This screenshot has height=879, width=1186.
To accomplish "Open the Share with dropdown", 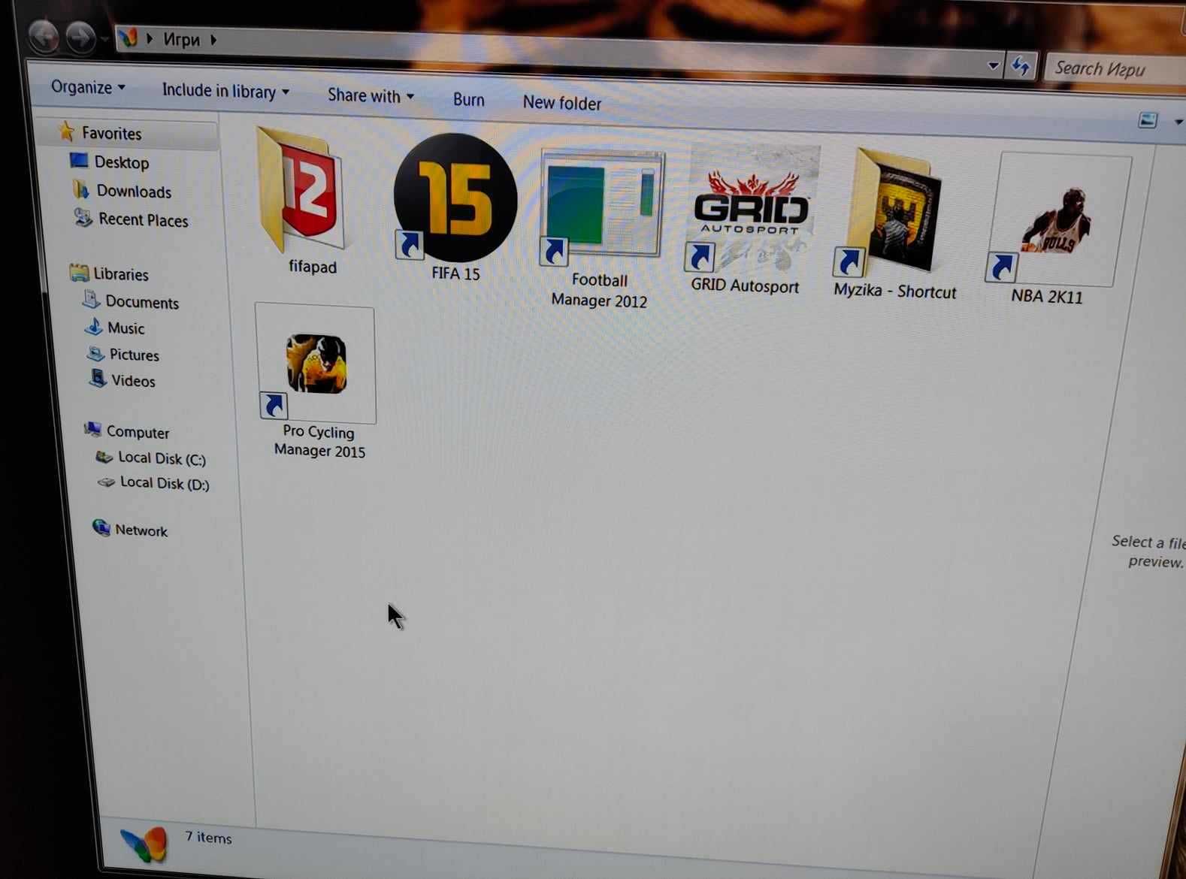I will click(371, 95).
